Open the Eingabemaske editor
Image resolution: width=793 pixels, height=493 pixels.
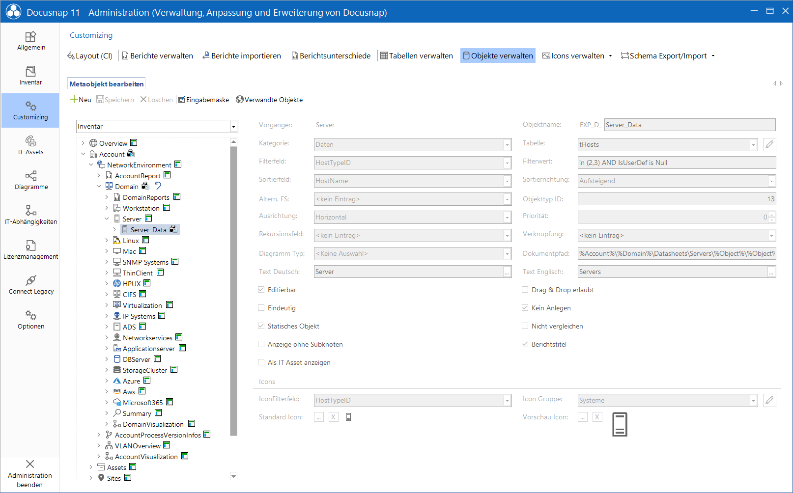203,100
